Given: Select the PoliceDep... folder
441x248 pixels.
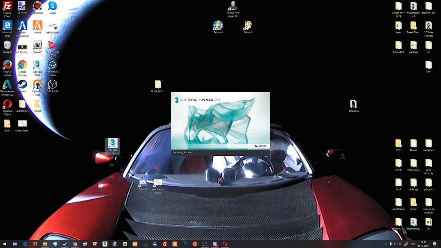Looking at the screenshot, I should 413,165.
